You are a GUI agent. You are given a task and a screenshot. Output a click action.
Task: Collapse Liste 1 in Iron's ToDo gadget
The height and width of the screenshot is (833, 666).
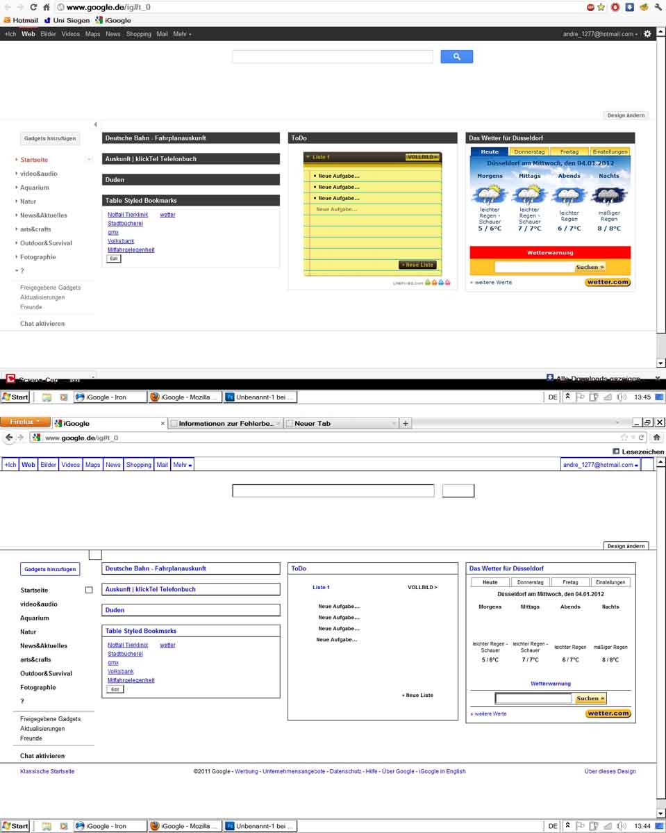click(x=308, y=157)
